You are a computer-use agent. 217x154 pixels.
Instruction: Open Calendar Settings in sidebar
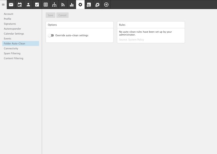(14, 34)
